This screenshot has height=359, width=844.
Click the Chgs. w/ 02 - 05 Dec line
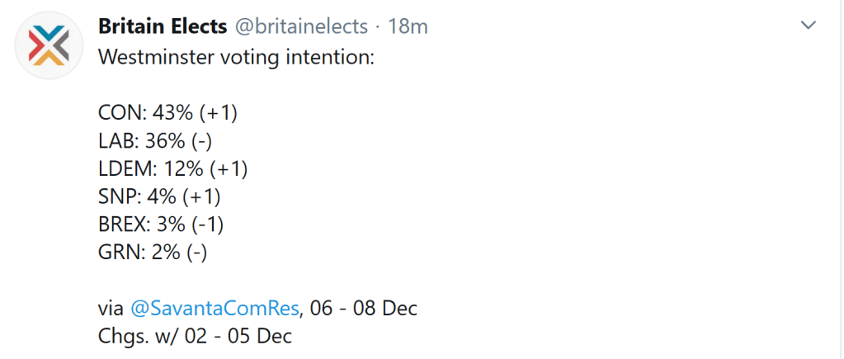pyautogui.click(x=195, y=336)
